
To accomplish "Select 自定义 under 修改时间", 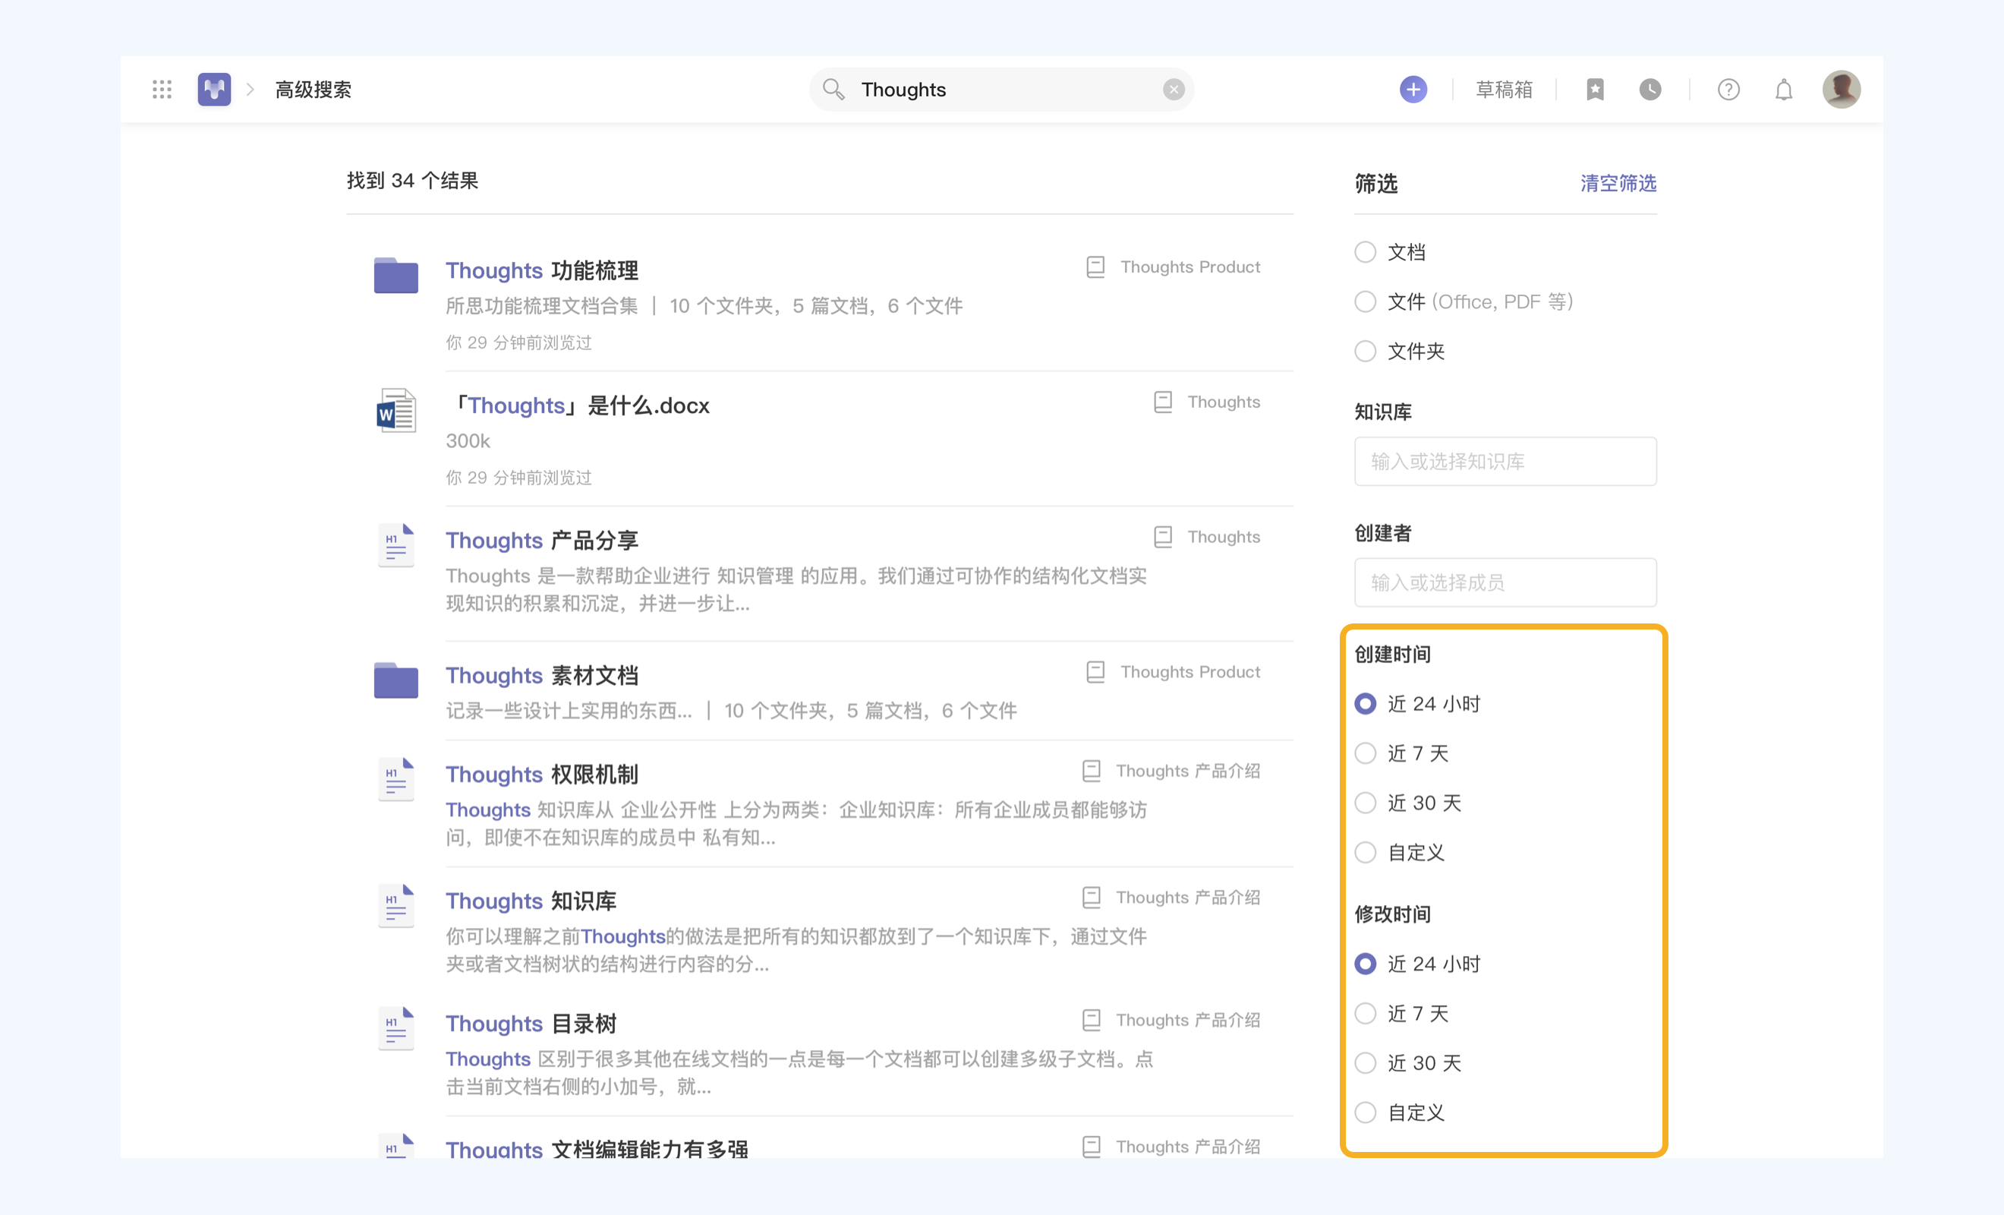I will [x=1366, y=1113].
